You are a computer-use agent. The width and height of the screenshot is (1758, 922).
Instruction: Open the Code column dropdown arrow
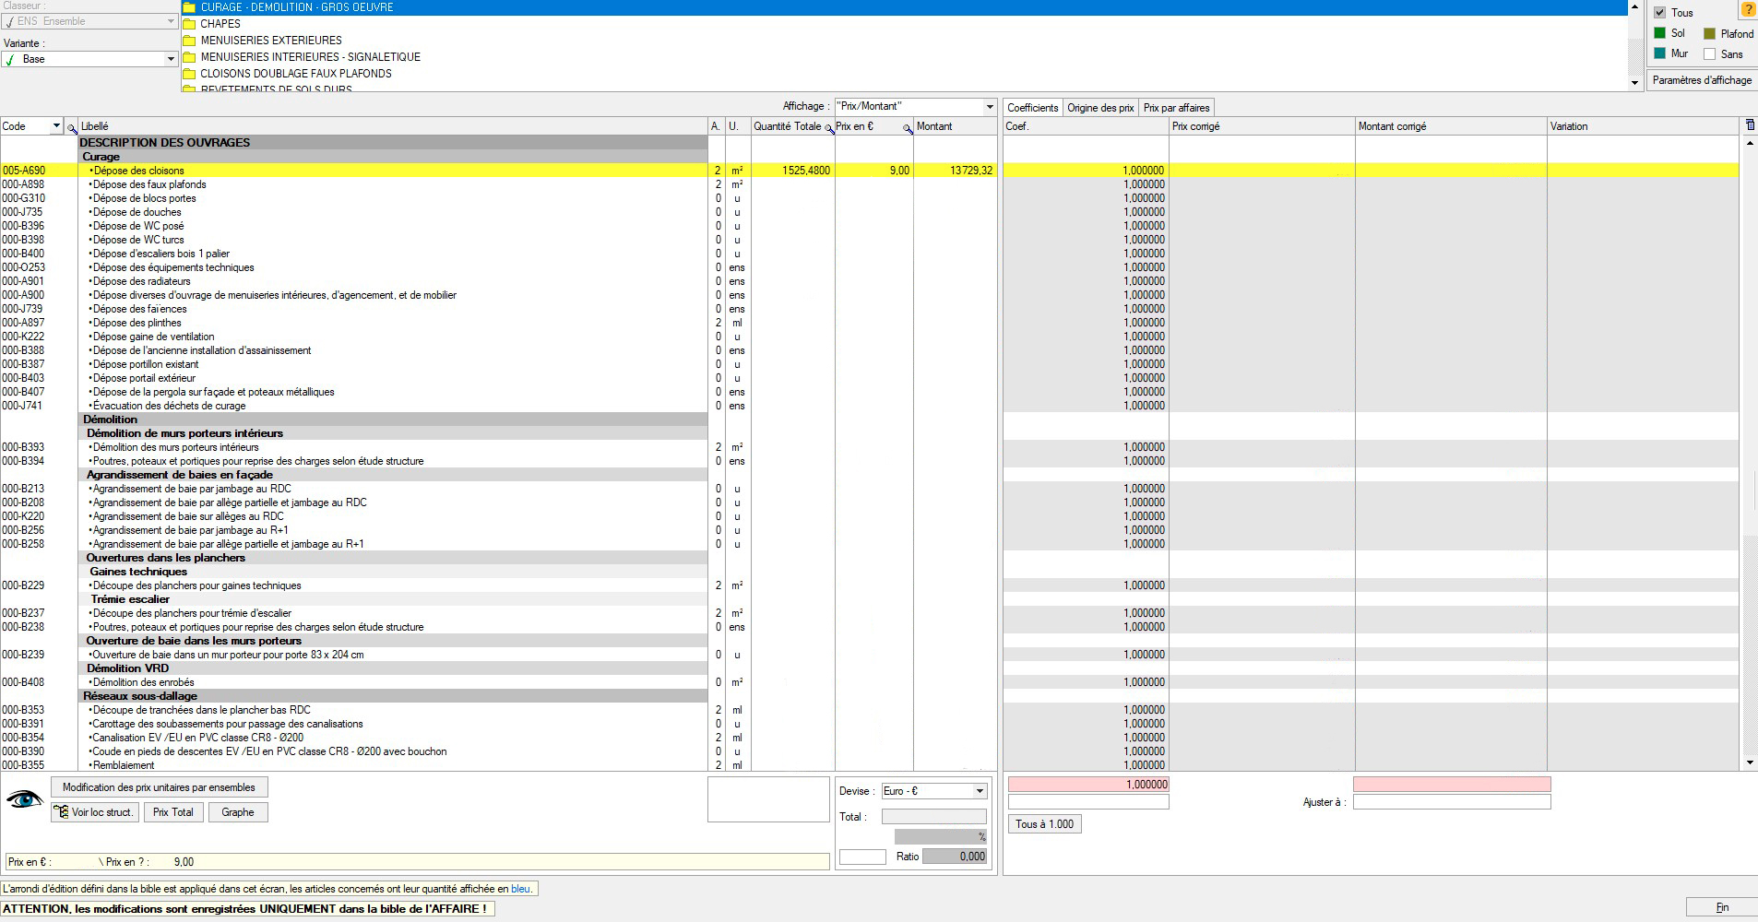[56, 126]
